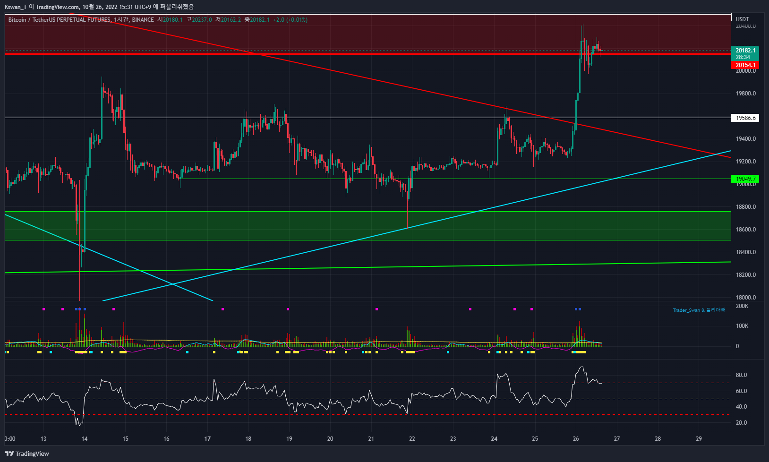Click the 60.0 RSI axis label

pyautogui.click(x=741, y=391)
